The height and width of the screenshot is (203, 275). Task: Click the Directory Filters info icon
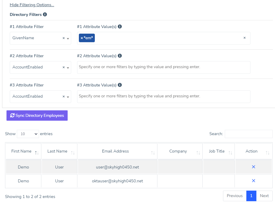coord(45,14)
